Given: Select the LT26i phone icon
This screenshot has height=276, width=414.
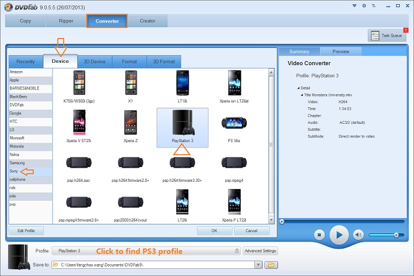Looking at the screenshot, I should (x=182, y=202).
